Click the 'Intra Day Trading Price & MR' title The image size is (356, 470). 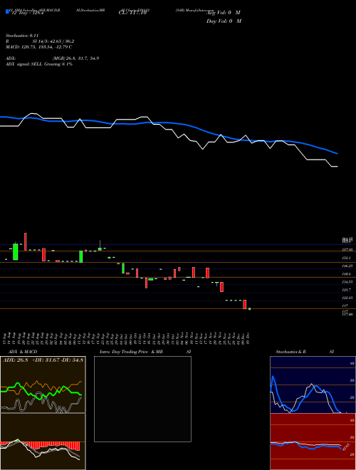point(131,352)
